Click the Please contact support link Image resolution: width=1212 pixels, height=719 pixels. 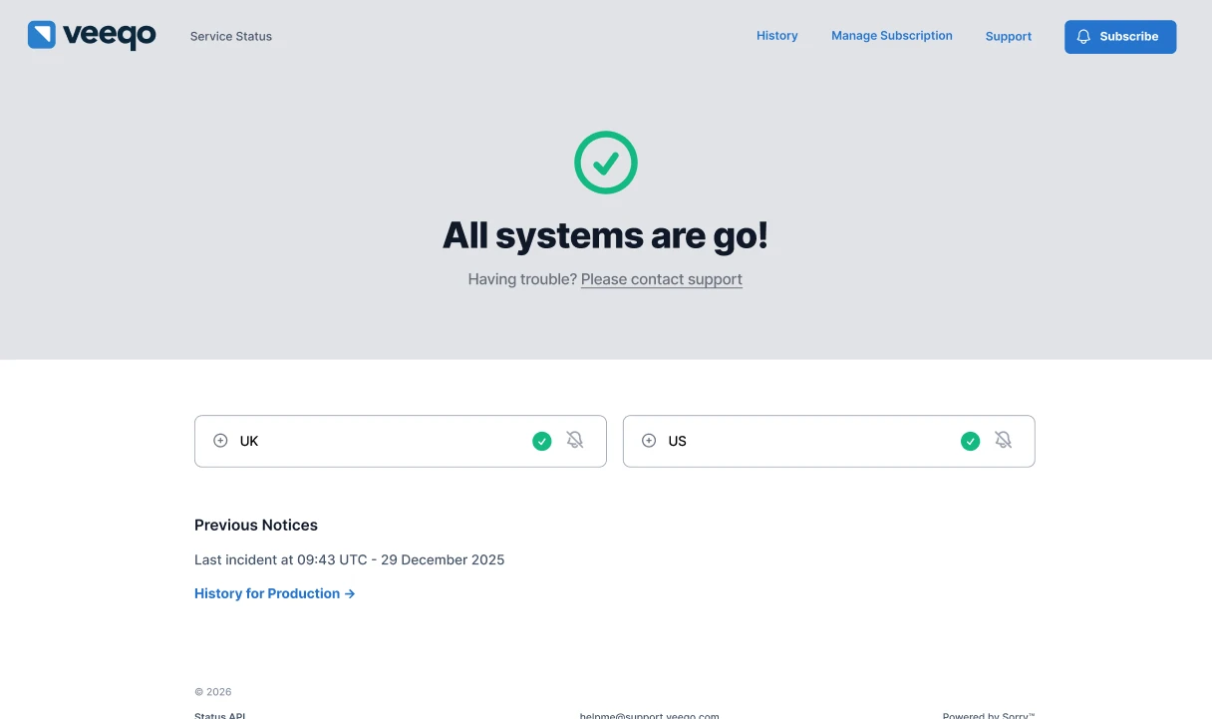click(661, 279)
